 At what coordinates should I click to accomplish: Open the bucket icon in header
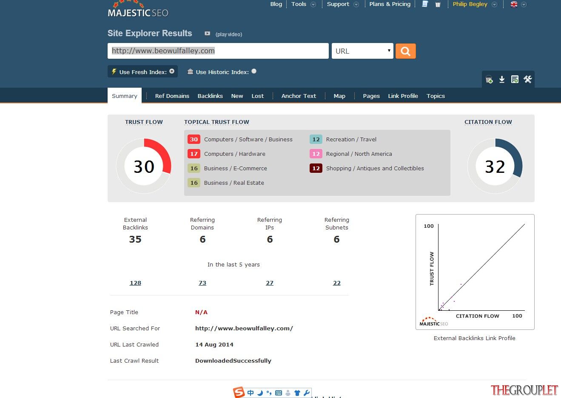pyautogui.click(x=438, y=5)
